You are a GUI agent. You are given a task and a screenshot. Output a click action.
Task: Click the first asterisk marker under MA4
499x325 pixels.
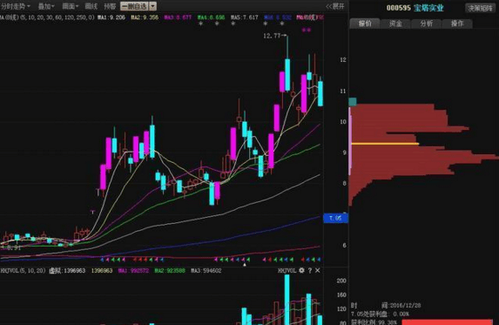point(200,24)
